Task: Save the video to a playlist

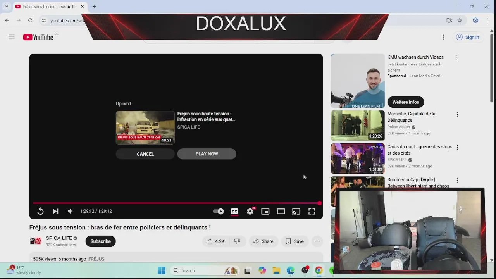Action: point(294,241)
